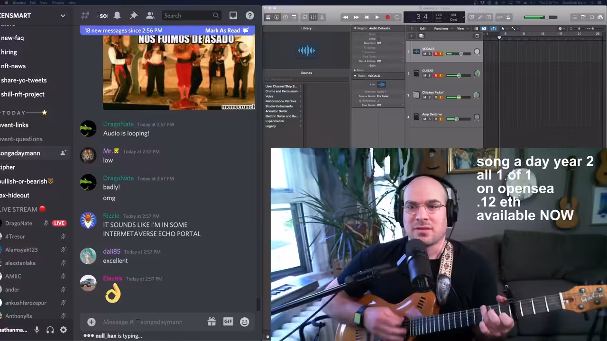The image size is (607, 341).
Task: Click the metronome icon
Action: [508, 17]
